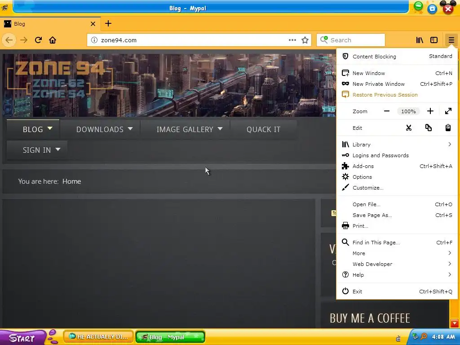Select the Blog browser tab
460x345 pixels.
tap(50, 24)
